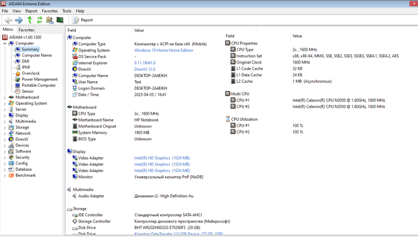Image resolution: width=418 pixels, height=237 pixels.
Task: Click the Users toolbar icon
Action: (x=50, y=20)
